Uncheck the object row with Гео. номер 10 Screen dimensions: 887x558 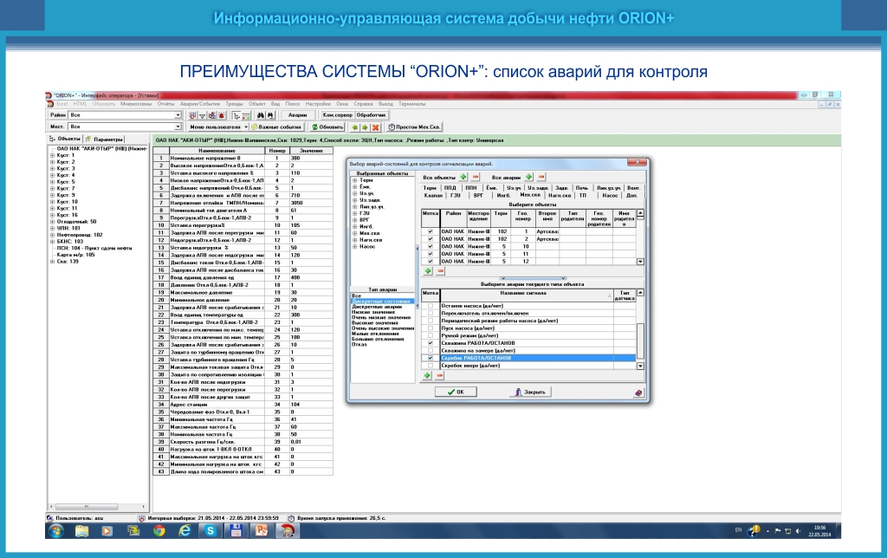431,246
